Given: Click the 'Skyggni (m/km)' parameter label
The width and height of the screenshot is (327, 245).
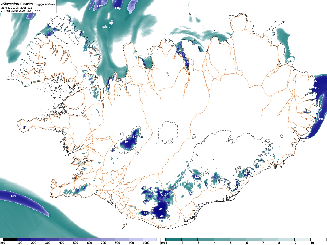Looking at the screenshot, I should [45, 4].
